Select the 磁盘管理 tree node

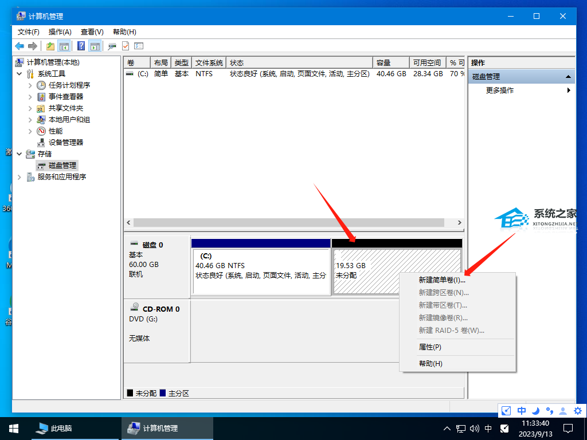point(62,165)
